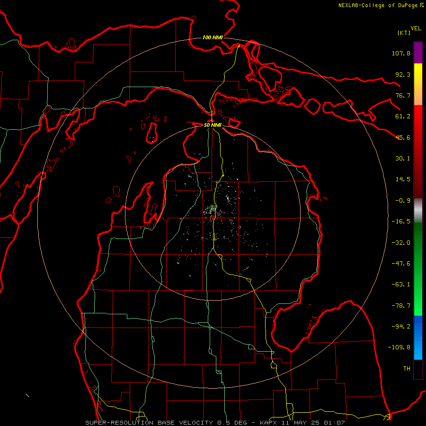This screenshot has width=426, height=426.
Task: Click the '100 NMI' range ring label
Action: pyautogui.click(x=213, y=37)
